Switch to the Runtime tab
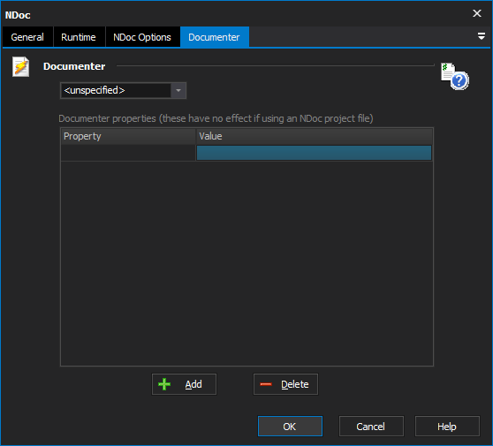This screenshot has width=493, height=446. tap(79, 37)
